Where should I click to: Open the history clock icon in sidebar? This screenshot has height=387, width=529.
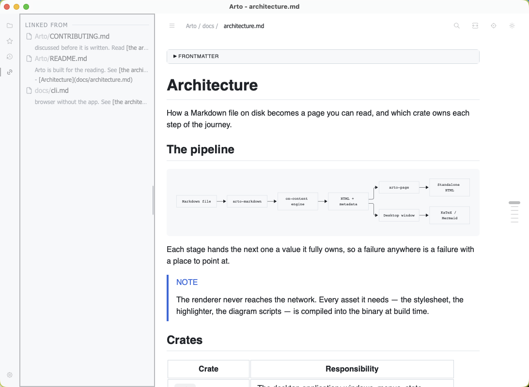click(x=10, y=57)
